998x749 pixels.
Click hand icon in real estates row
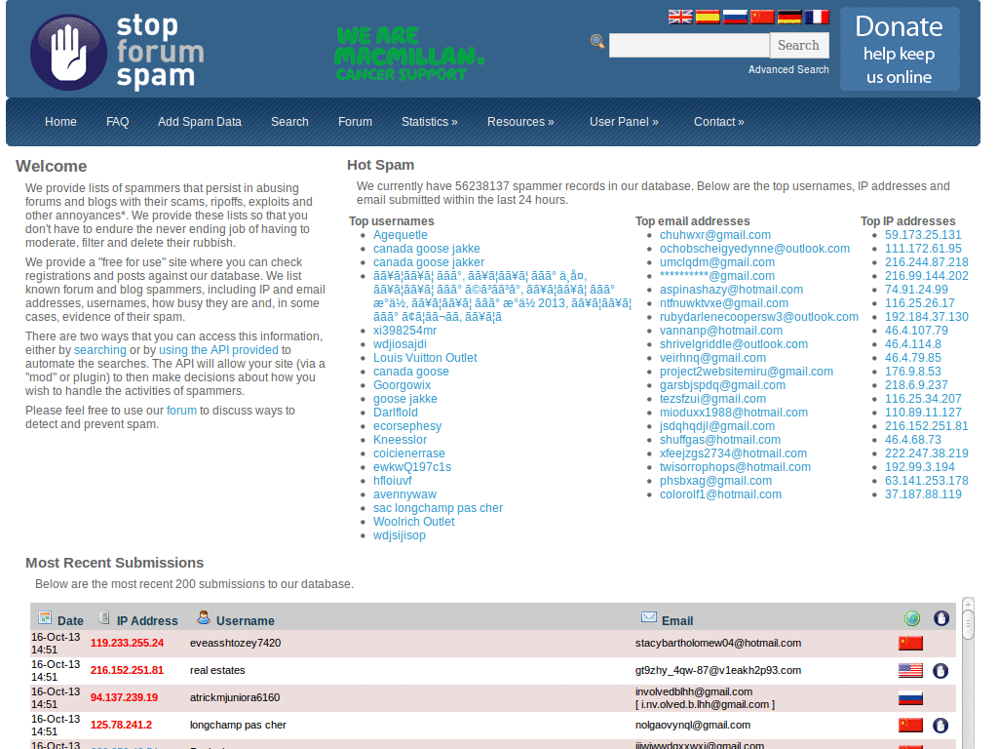pyautogui.click(x=940, y=671)
